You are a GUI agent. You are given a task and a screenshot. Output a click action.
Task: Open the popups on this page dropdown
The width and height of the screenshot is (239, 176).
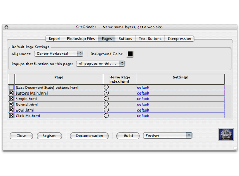pos(101,64)
